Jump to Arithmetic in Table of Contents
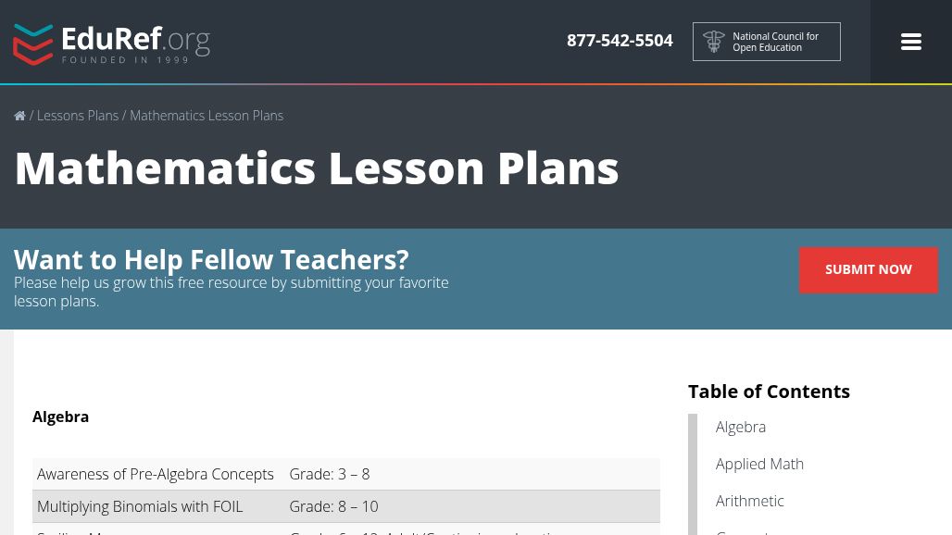This screenshot has height=535, width=952. click(x=749, y=501)
